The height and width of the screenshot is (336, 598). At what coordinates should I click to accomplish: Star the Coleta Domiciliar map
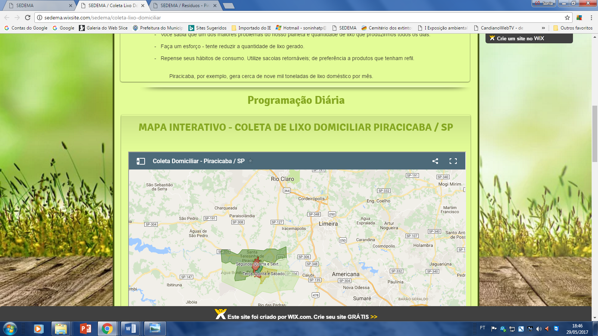(x=251, y=161)
